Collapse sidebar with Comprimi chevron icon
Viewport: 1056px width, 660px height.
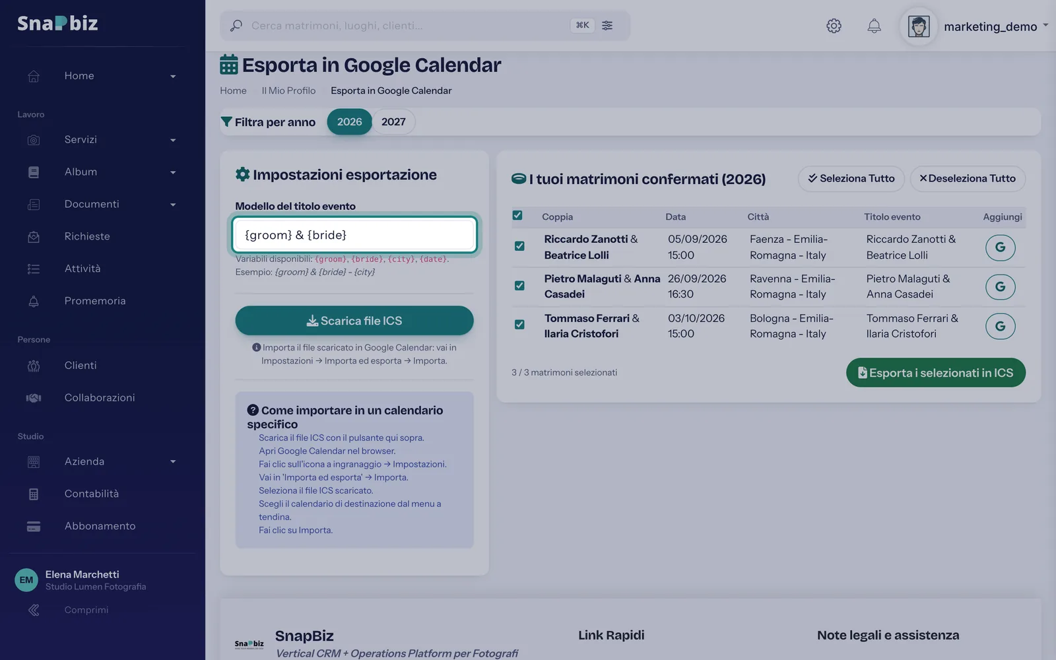click(34, 610)
